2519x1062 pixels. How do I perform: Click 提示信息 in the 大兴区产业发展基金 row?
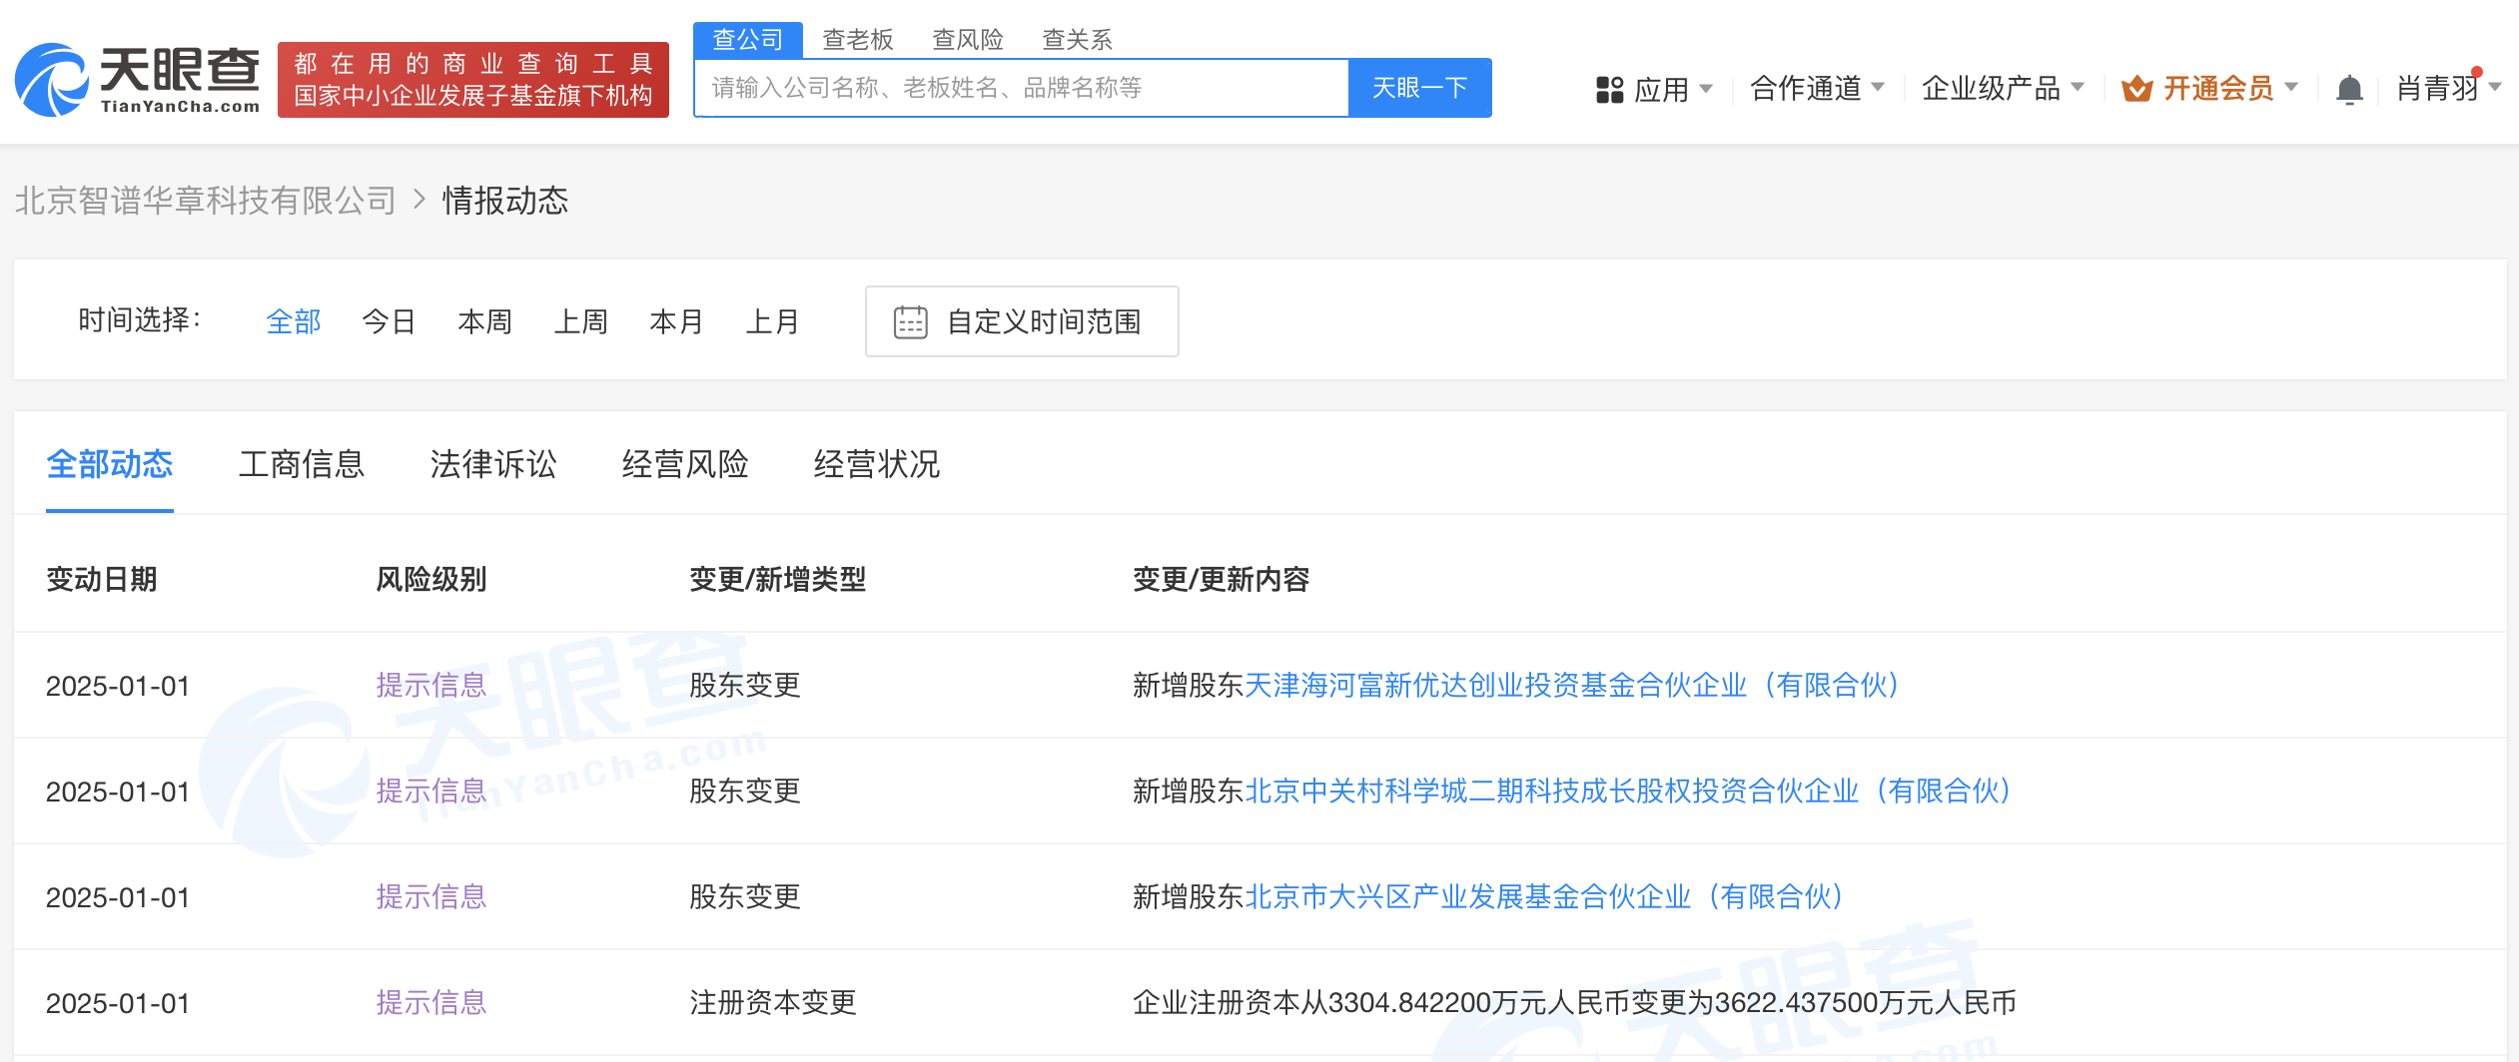click(x=430, y=896)
